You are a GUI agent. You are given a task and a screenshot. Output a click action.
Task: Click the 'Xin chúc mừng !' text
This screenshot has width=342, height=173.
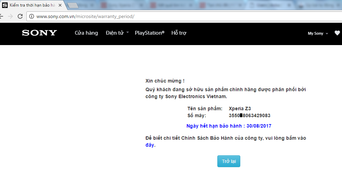click(165, 81)
